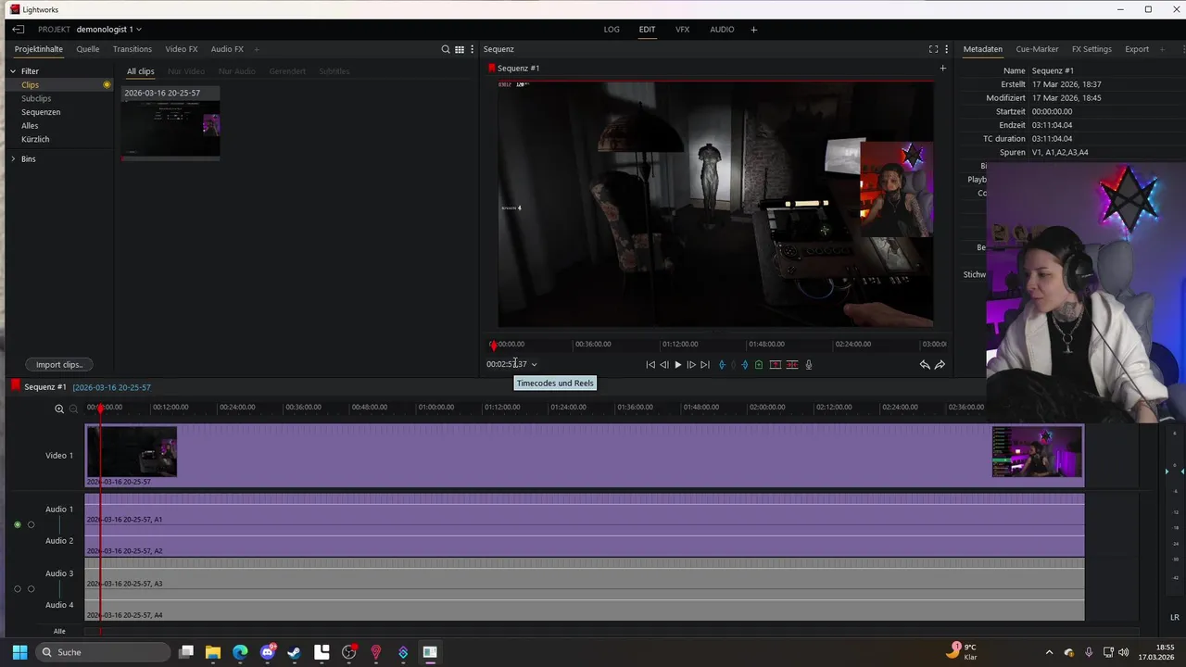Toggle the green enable dot for Audio 1/2

18,525
